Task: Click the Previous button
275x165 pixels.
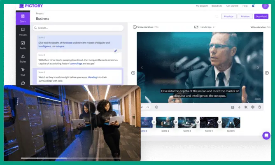Action: tap(229, 16)
